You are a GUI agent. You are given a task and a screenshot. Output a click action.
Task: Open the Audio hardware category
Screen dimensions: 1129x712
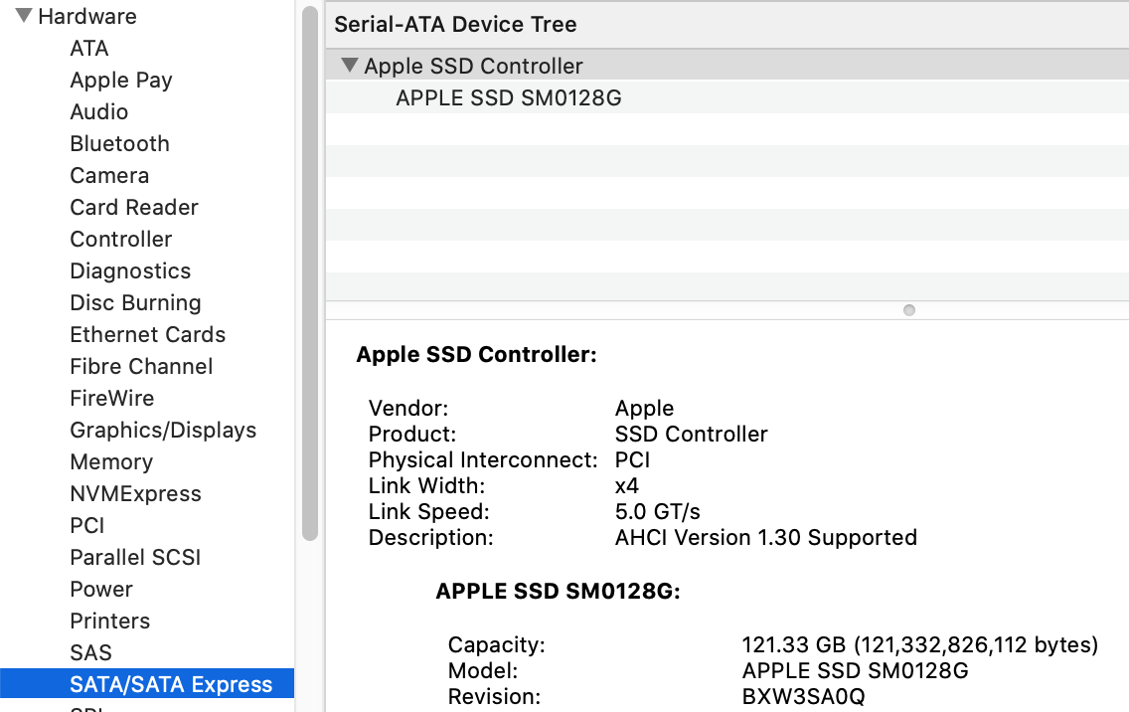pos(98,111)
